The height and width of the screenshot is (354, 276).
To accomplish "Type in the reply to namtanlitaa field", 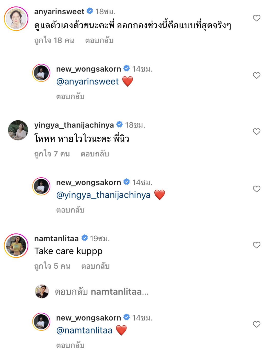I will (x=102, y=292).
